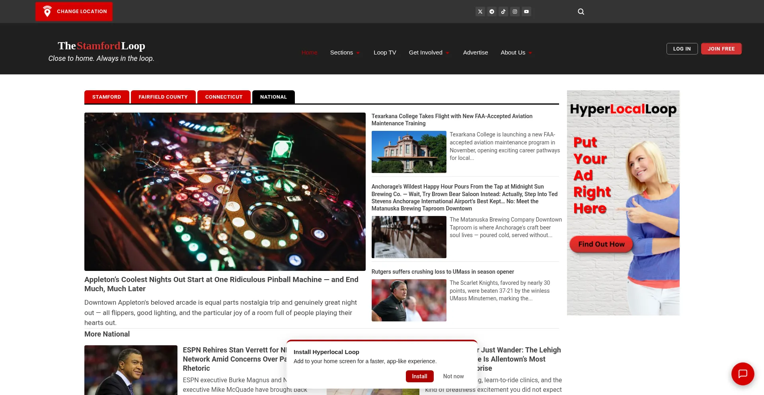Open Advertise in the navigation

click(475, 53)
